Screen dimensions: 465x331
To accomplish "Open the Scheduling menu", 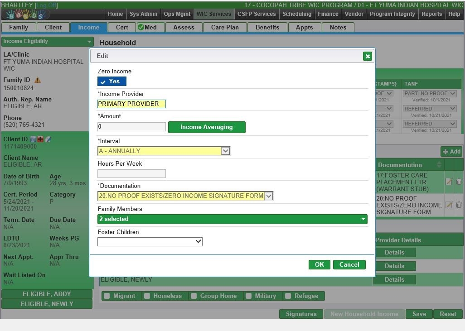I will pos(297,14).
